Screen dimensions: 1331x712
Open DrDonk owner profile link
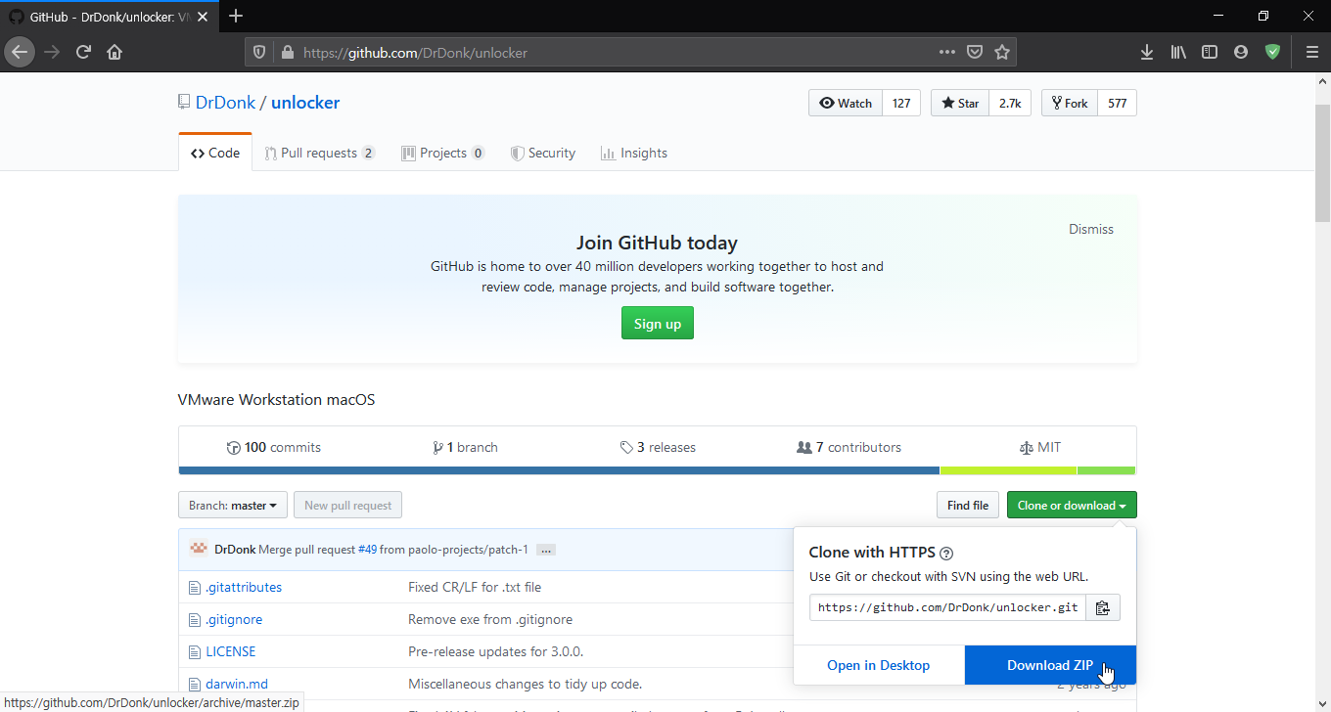click(x=225, y=103)
